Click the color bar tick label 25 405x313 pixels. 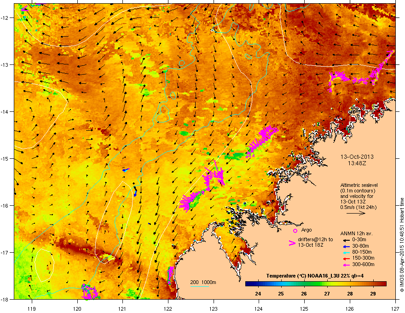tap(281, 294)
